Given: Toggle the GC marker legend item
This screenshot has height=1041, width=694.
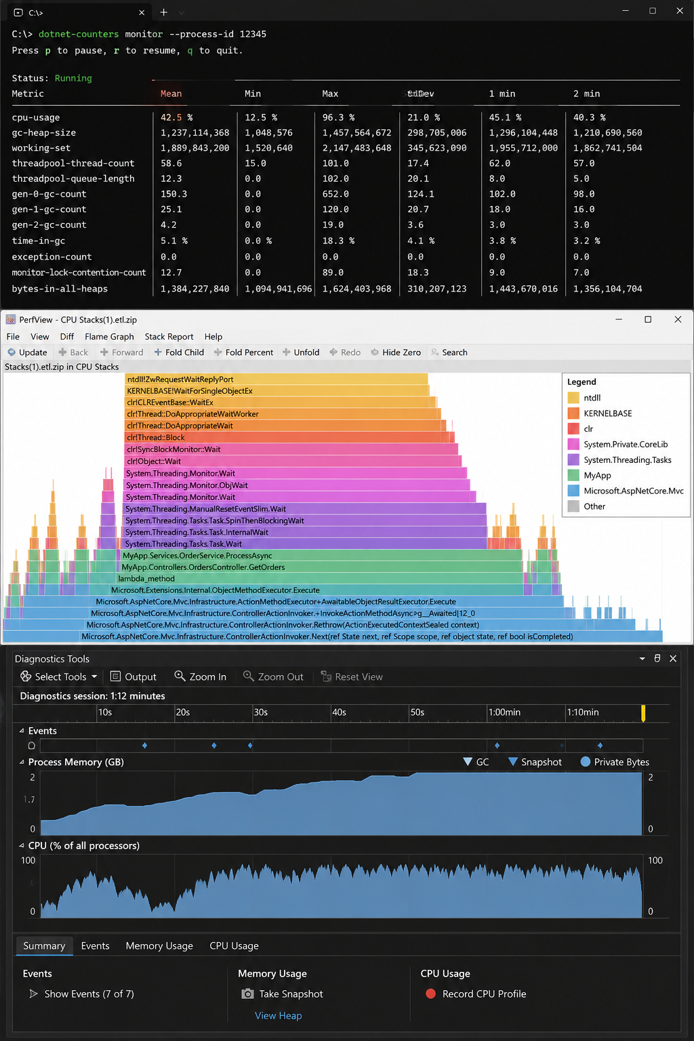Looking at the screenshot, I should [476, 762].
